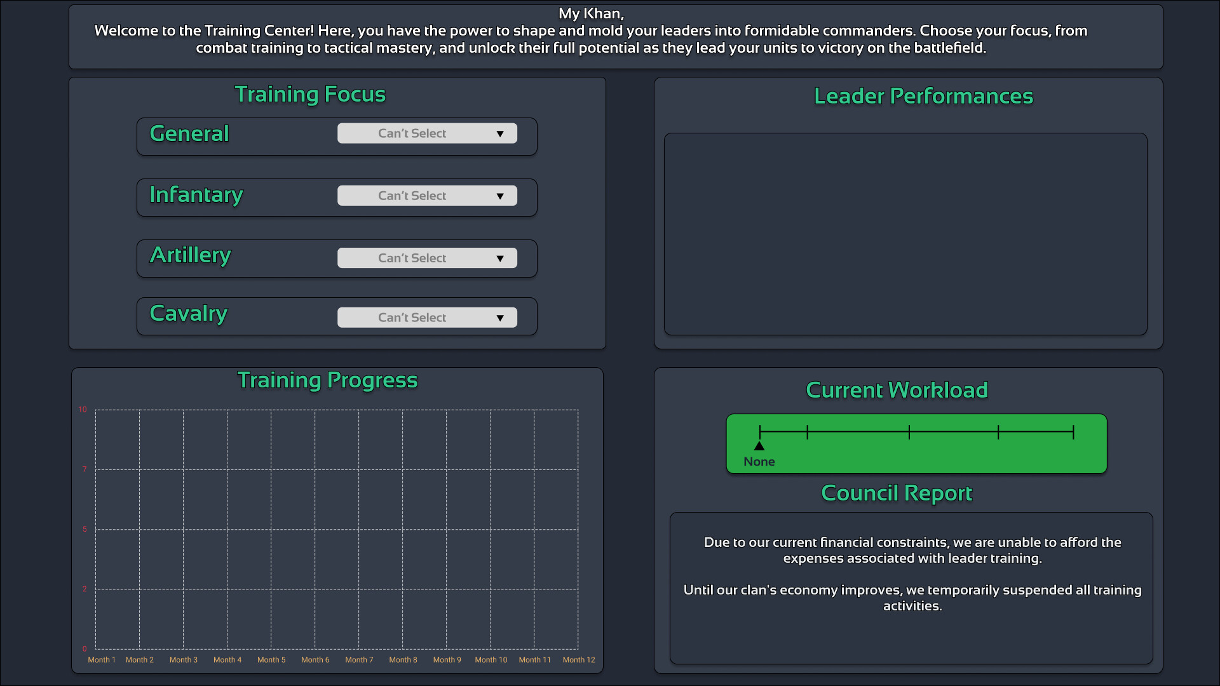The width and height of the screenshot is (1220, 686).
Task: Click the Training Progress heading
Action: [x=327, y=380]
